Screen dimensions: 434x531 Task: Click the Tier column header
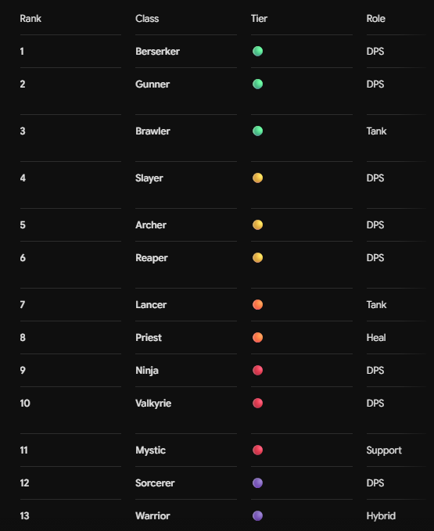259,18
